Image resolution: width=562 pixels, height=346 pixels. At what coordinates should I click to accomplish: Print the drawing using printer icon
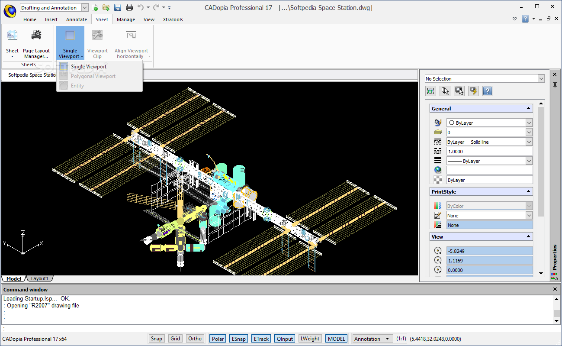tap(129, 7)
